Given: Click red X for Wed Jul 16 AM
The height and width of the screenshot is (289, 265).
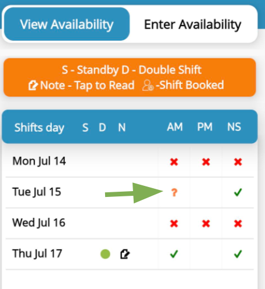Looking at the screenshot, I should coord(174,224).
